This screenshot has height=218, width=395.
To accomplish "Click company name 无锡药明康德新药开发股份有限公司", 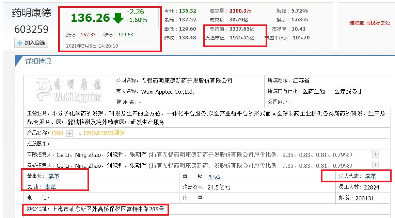I will (x=187, y=80).
